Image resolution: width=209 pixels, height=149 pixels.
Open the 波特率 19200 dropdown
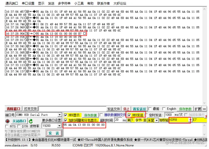(60, 126)
